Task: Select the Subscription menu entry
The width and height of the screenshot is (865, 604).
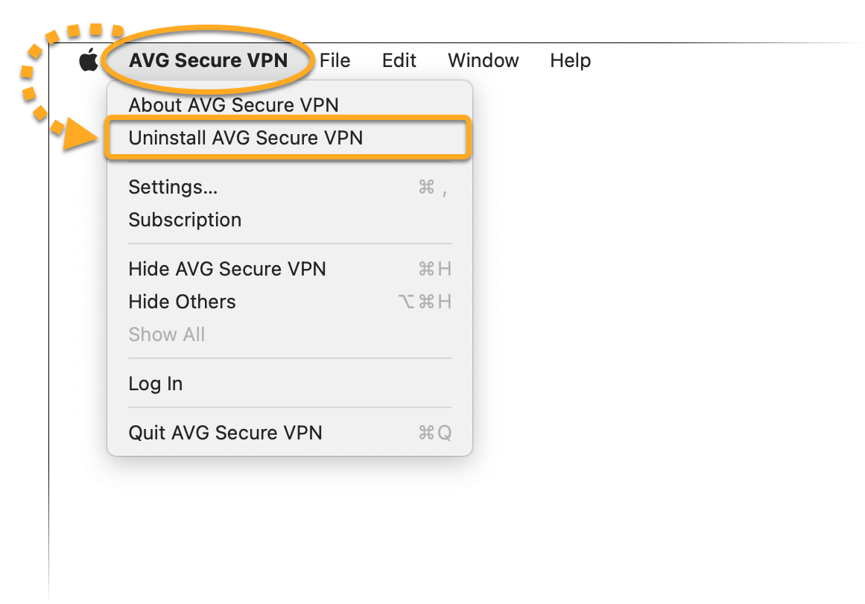Action: (185, 220)
